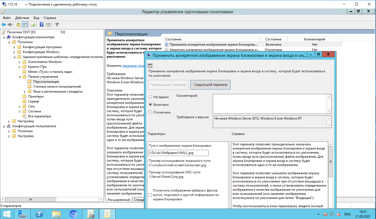Open the Действие menu

pos(22,18)
